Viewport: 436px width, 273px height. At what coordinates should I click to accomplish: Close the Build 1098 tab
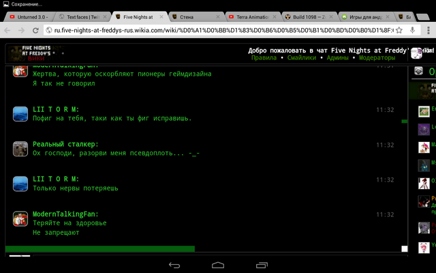click(331, 17)
